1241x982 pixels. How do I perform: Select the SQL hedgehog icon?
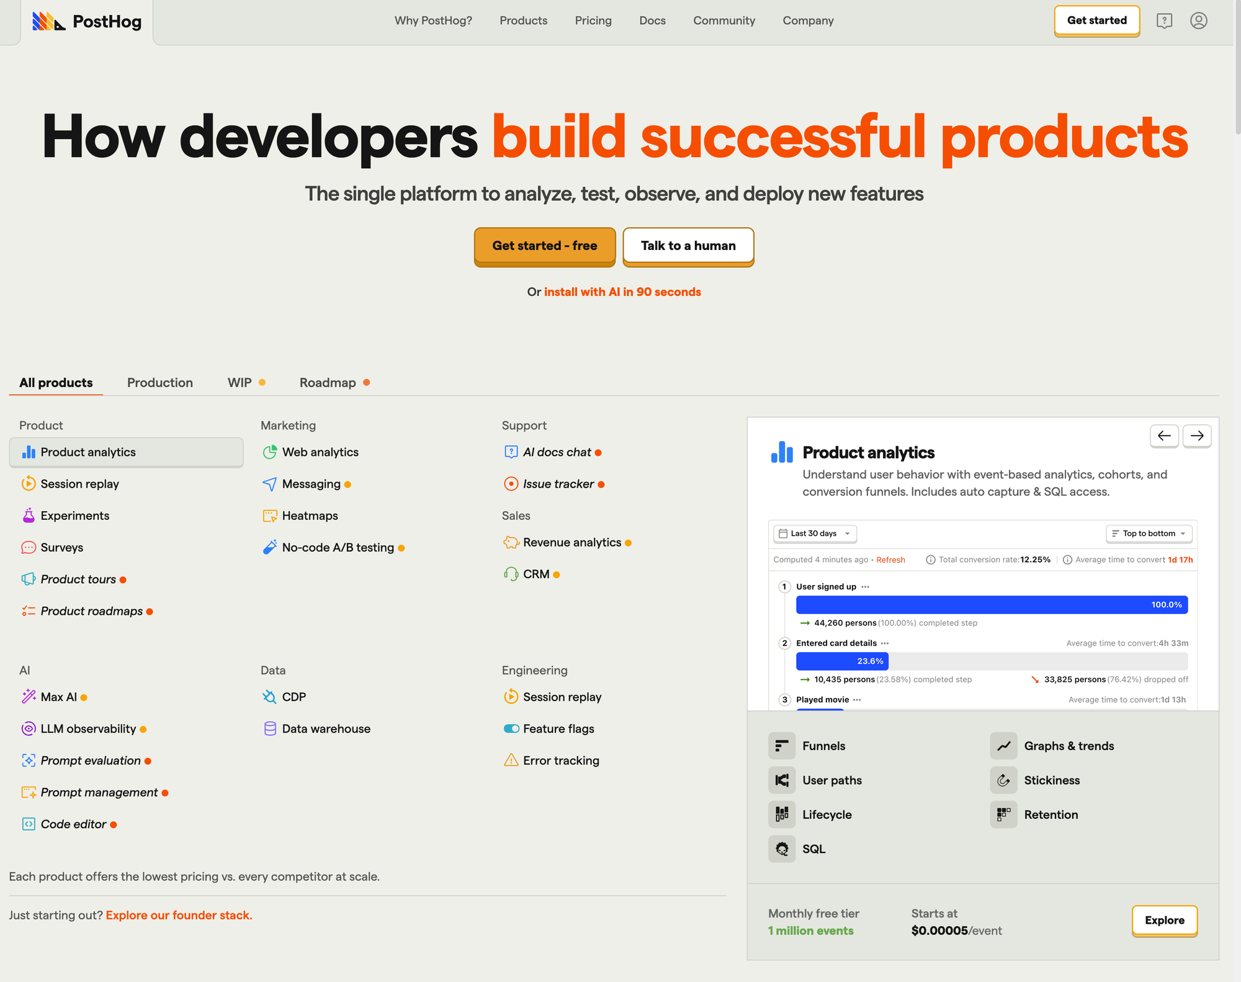pyautogui.click(x=782, y=849)
